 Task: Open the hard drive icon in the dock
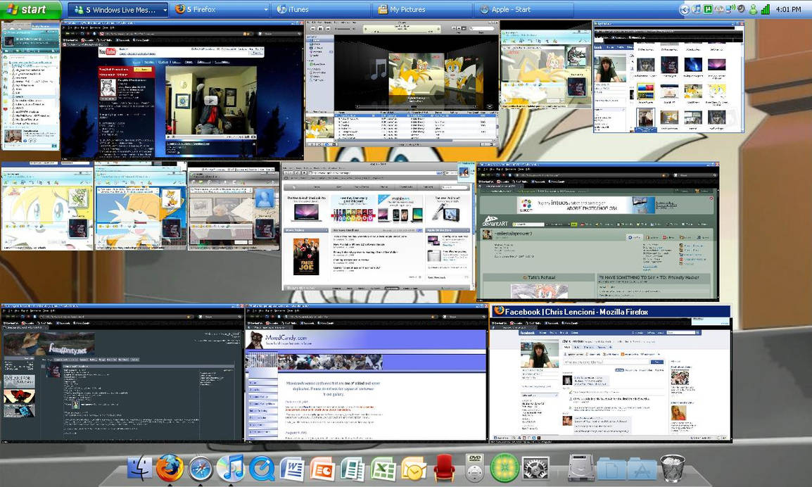(581, 468)
